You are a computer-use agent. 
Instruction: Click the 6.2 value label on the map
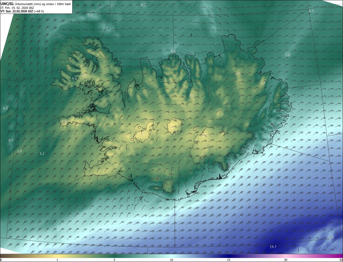click(x=5, y=108)
